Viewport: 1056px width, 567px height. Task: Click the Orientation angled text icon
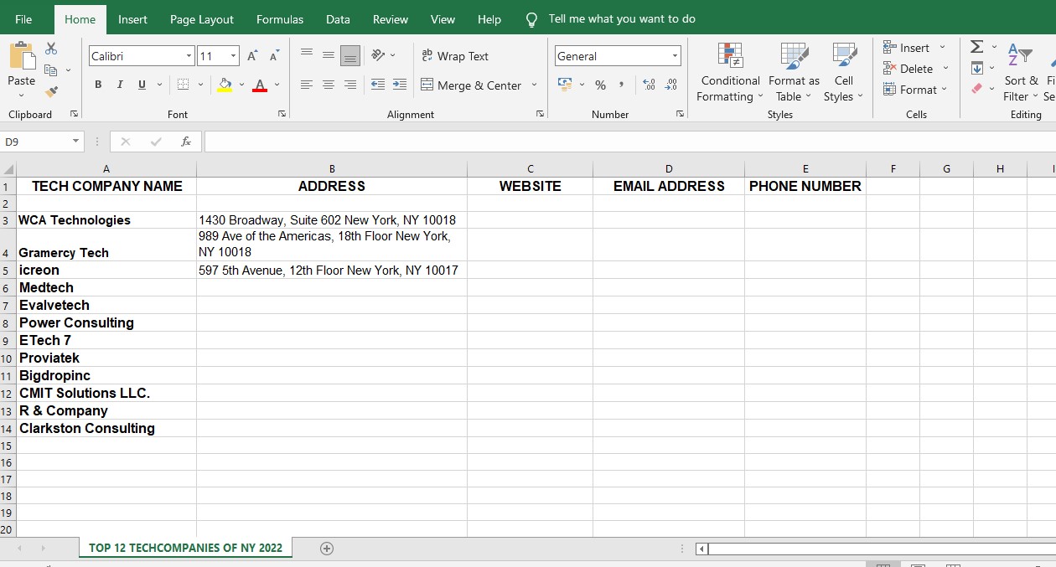click(x=378, y=56)
